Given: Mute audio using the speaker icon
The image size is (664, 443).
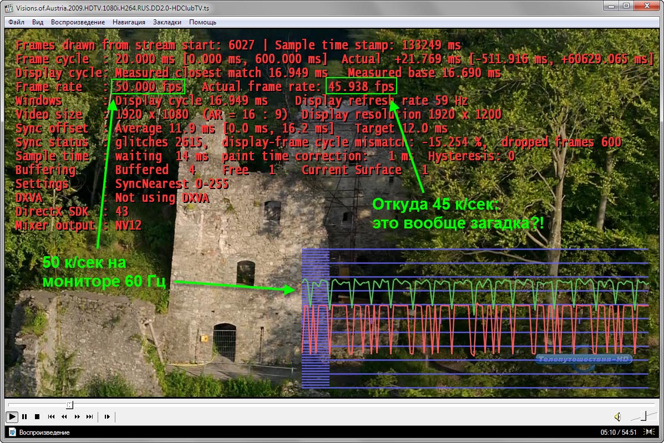Looking at the screenshot, I should (617, 416).
